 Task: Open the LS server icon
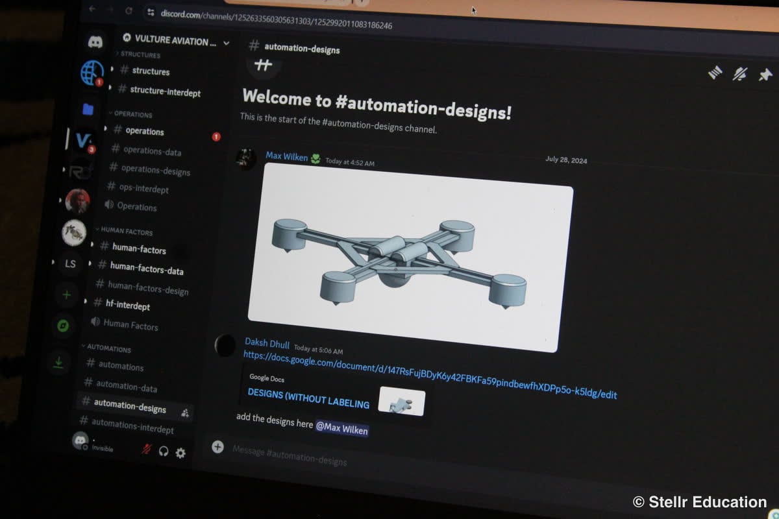pos(70,264)
